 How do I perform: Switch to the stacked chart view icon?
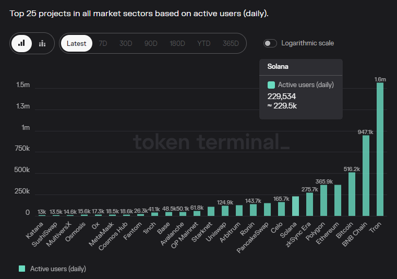42,43
